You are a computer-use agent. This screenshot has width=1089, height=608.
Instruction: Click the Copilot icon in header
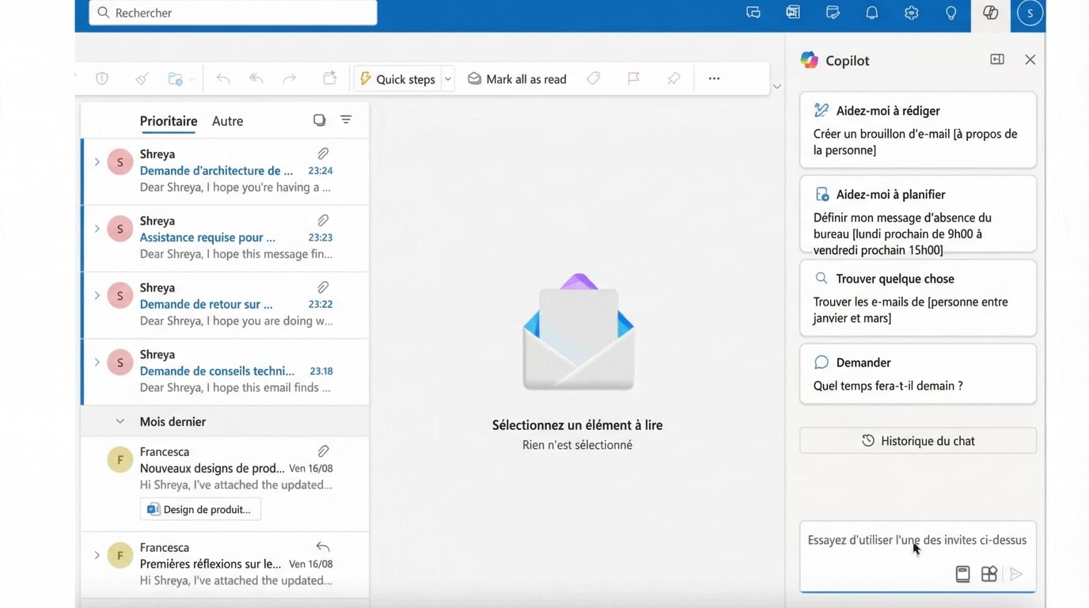coord(990,13)
